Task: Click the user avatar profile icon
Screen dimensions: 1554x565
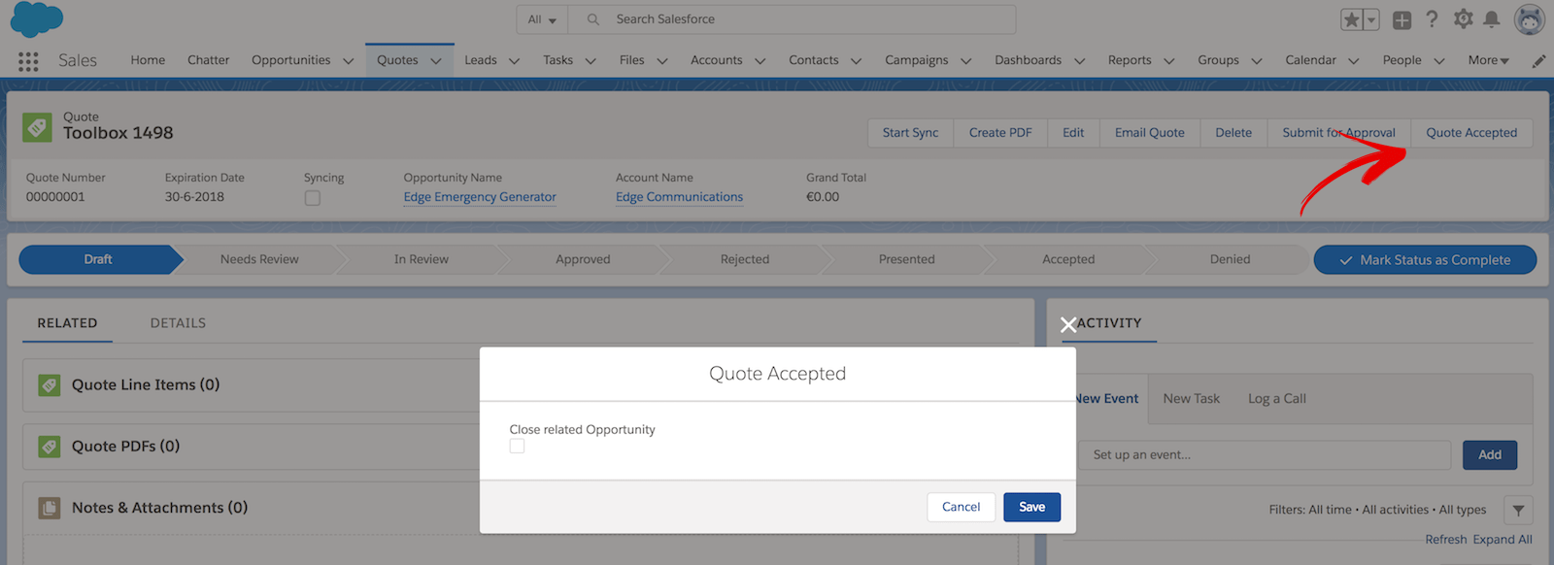Action: (x=1529, y=19)
